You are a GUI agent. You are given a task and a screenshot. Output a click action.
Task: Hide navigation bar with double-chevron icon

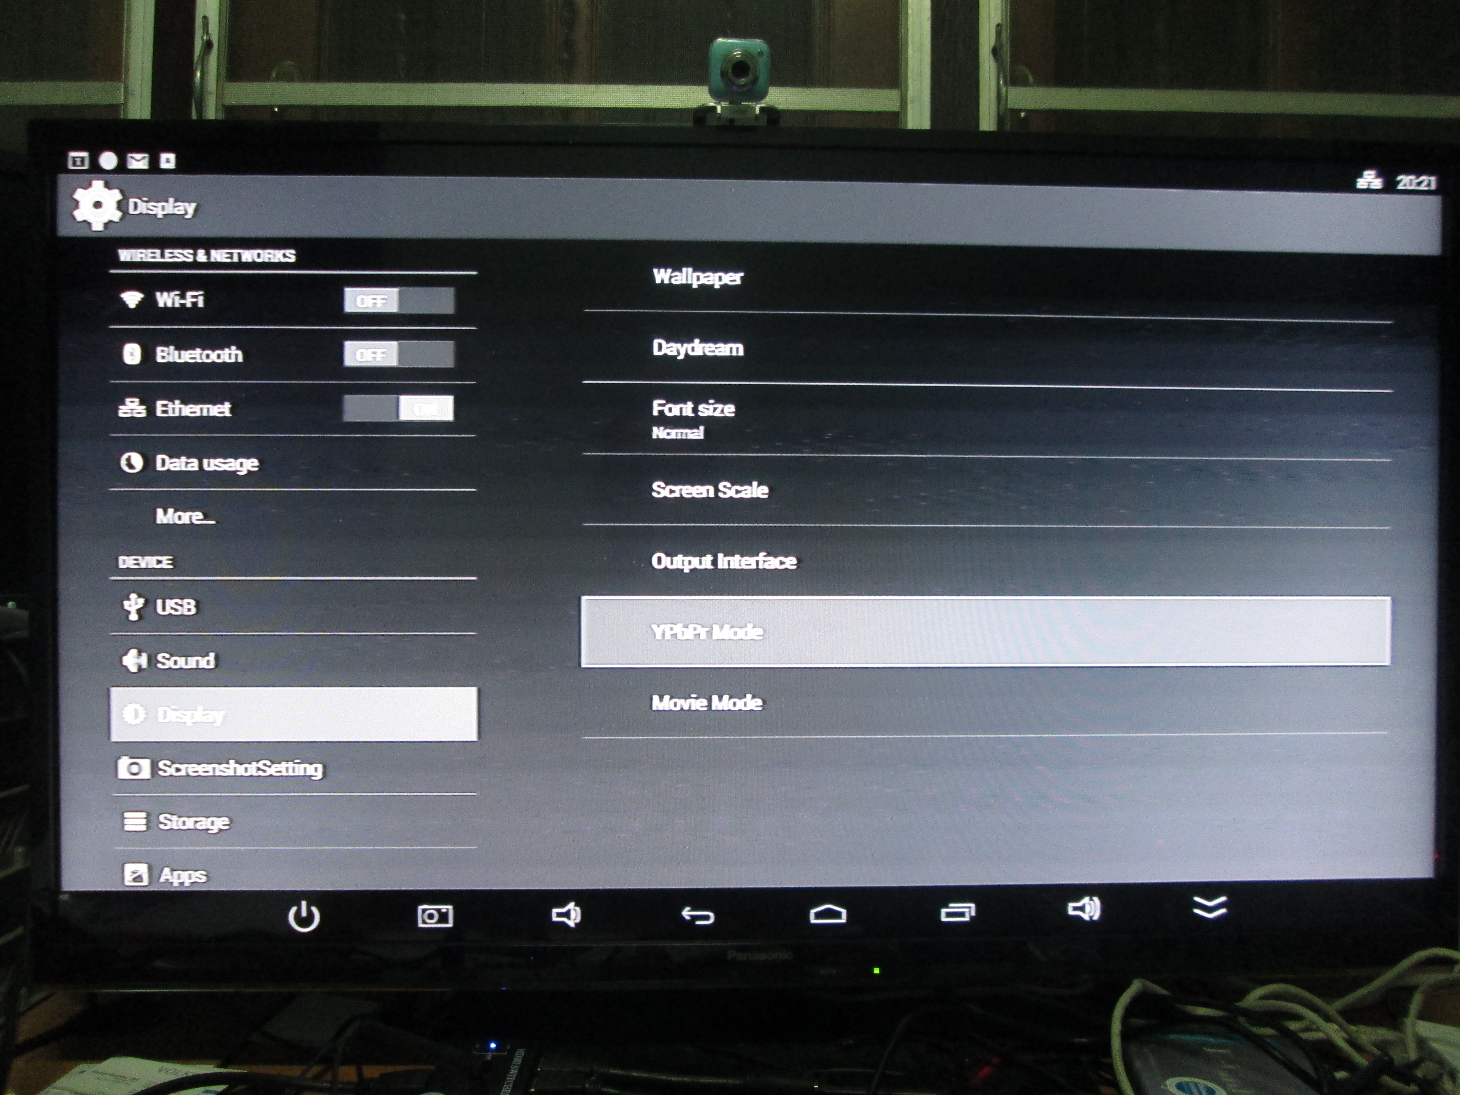pyautogui.click(x=1210, y=907)
